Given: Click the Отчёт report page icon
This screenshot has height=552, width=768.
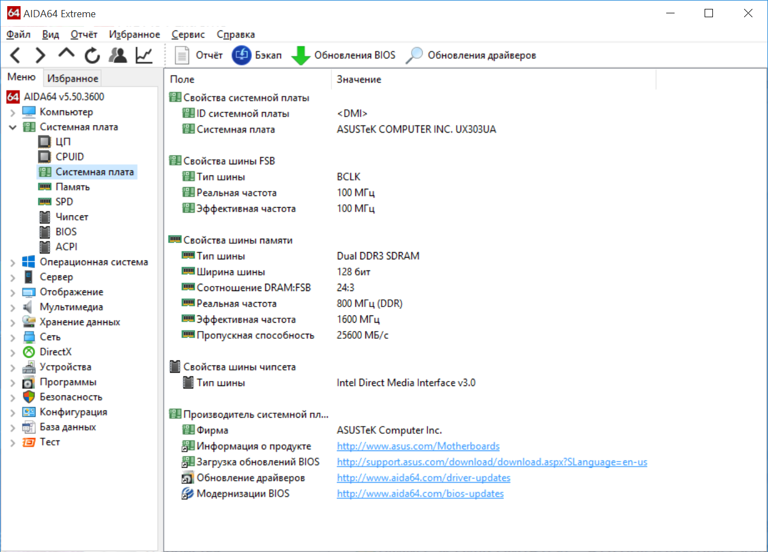Looking at the screenshot, I should [181, 55].
